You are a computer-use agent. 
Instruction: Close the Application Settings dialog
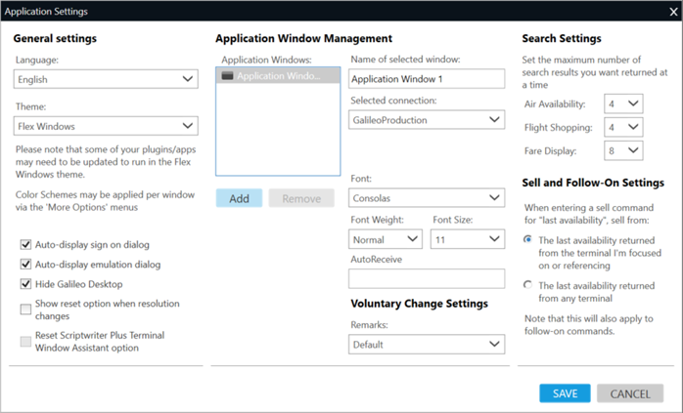click(669, 11)
